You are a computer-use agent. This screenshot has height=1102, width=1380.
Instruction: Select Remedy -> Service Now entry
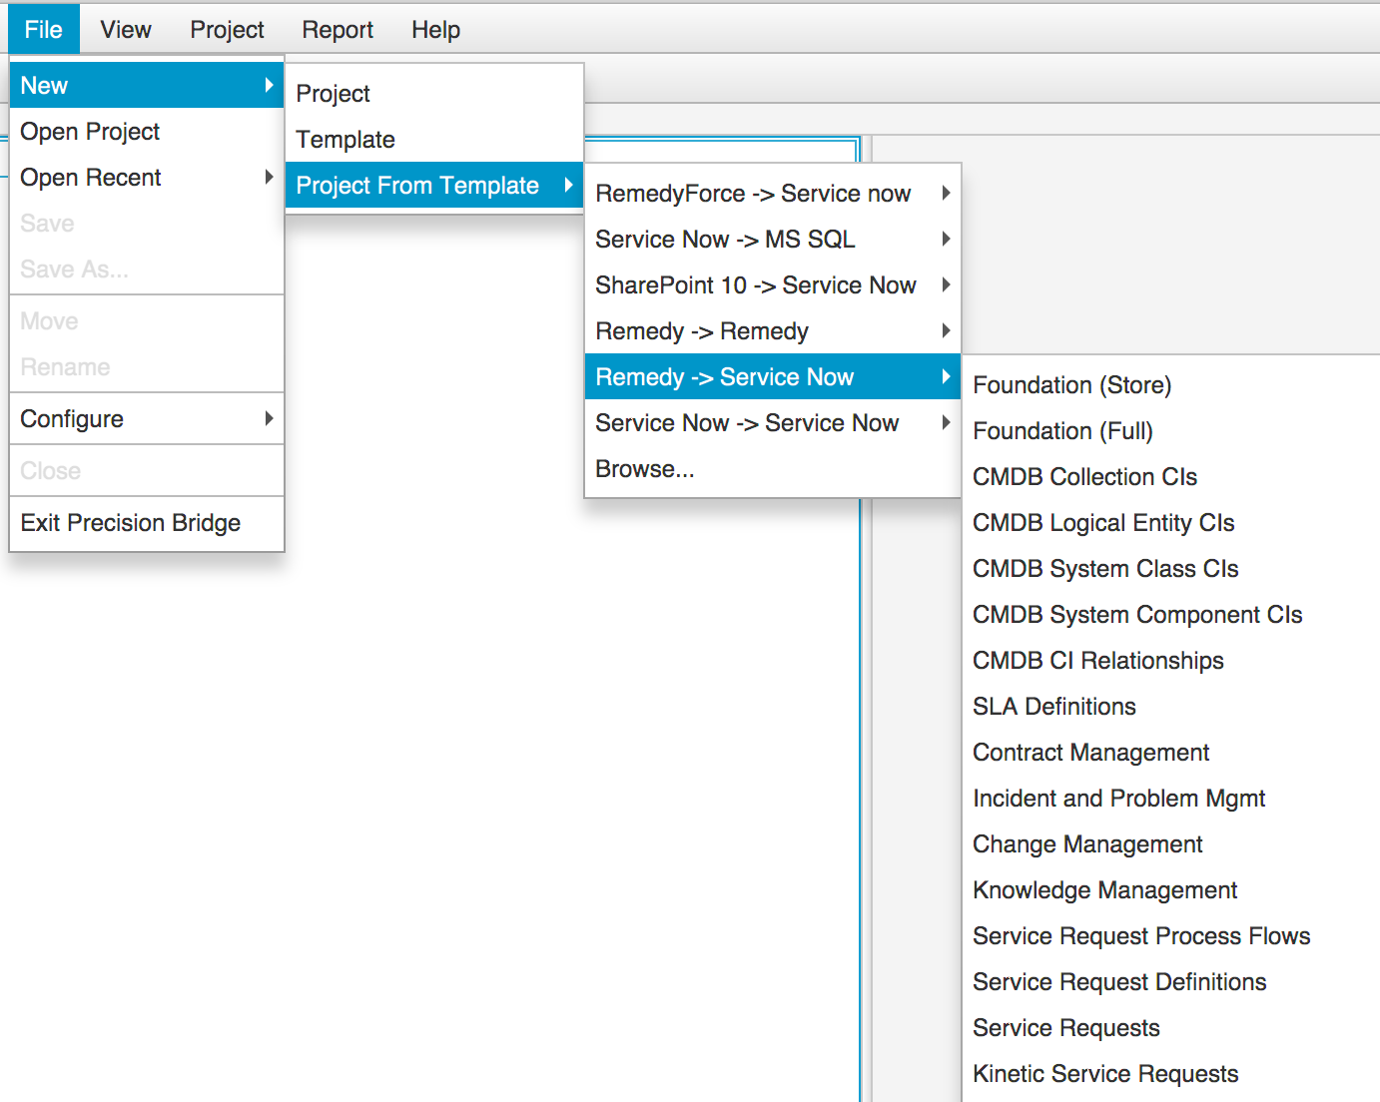coord(773,376)
